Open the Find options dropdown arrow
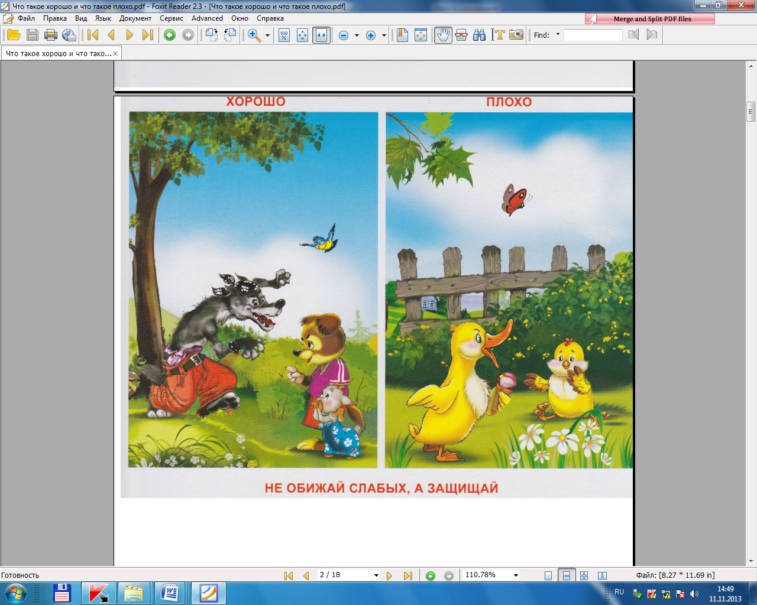Viewport: 757px width, 605px height. [558, 35]
